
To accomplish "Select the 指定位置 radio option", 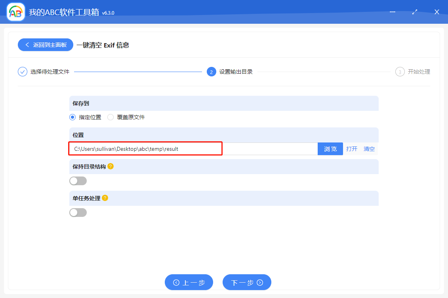I will coord(72,117).
